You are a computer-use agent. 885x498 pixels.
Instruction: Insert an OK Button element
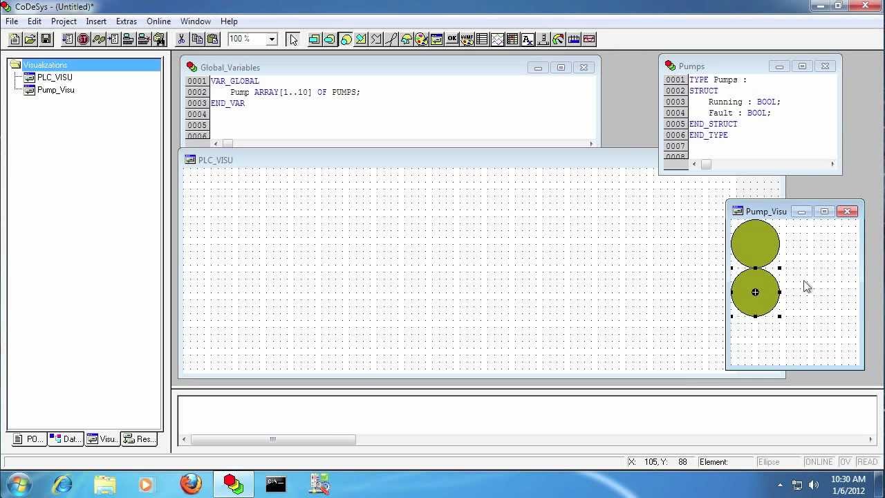(x=451, y=39)
